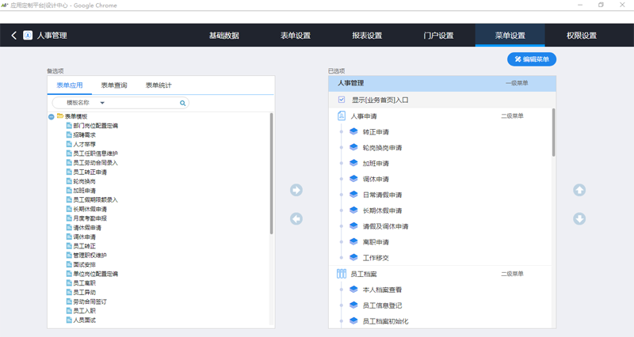The height and width of the screenshot is (337, 634).
Task: Open the 模板名称 search type dropdown
Action: pos(102,103)
